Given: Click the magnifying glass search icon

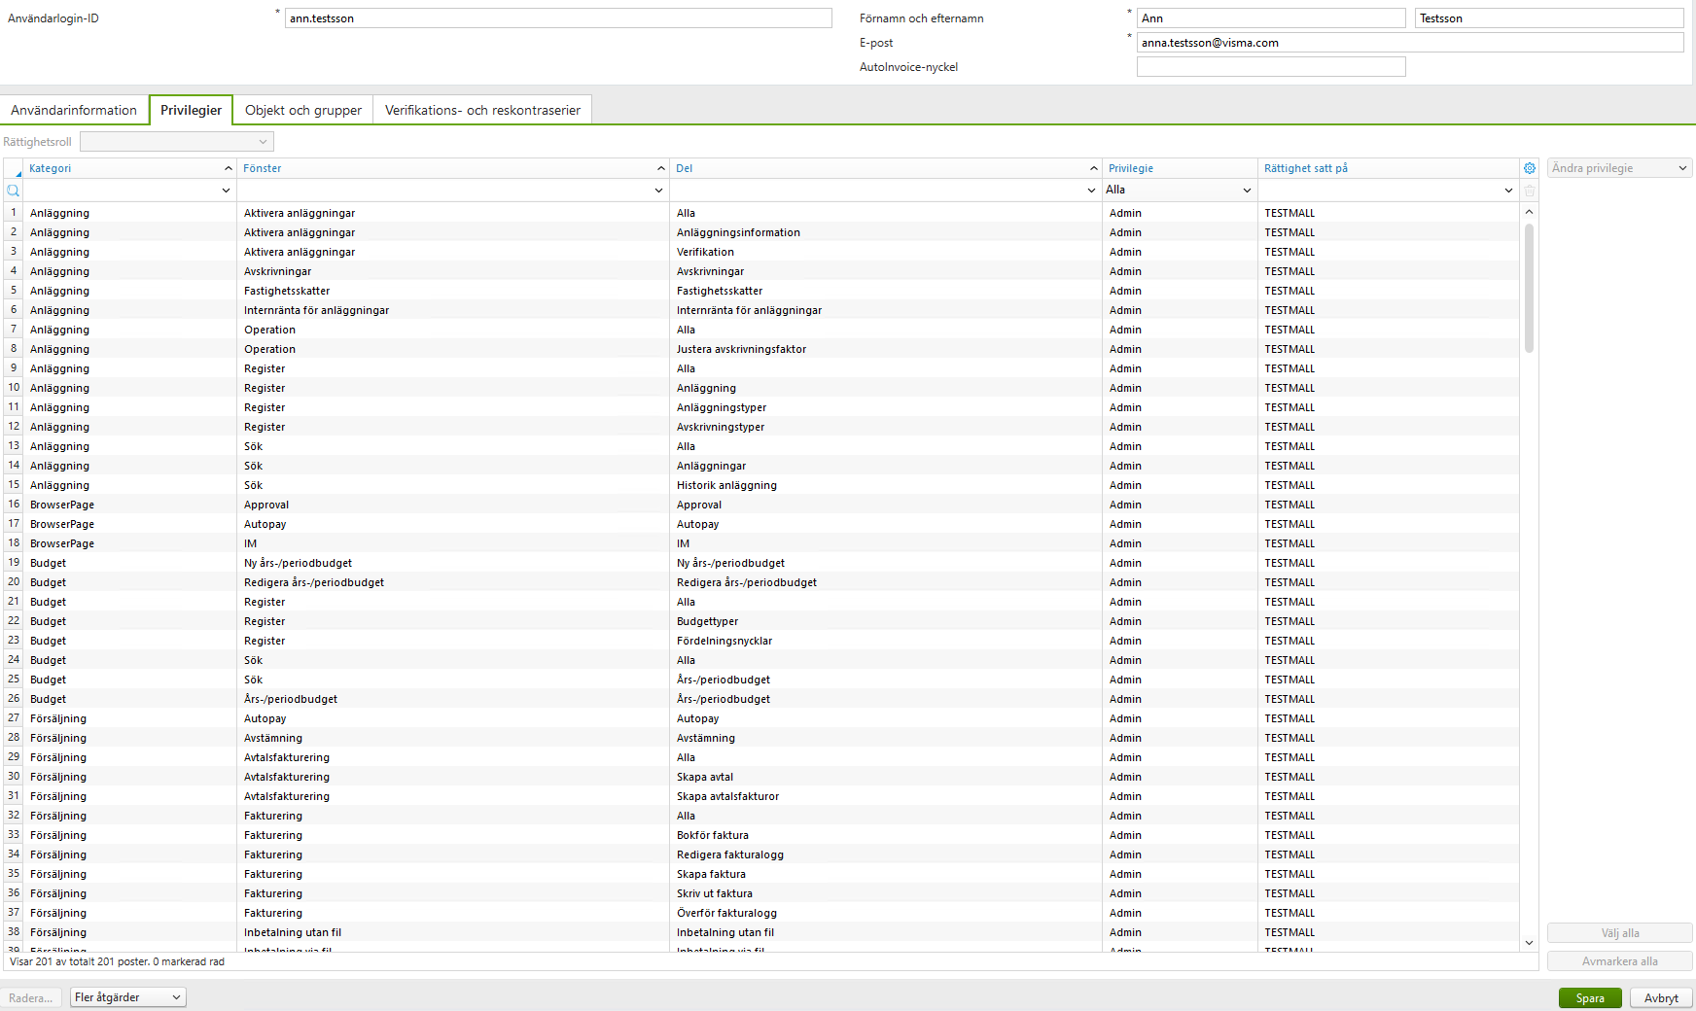Looking at the screenshot, I should point(13,191).
